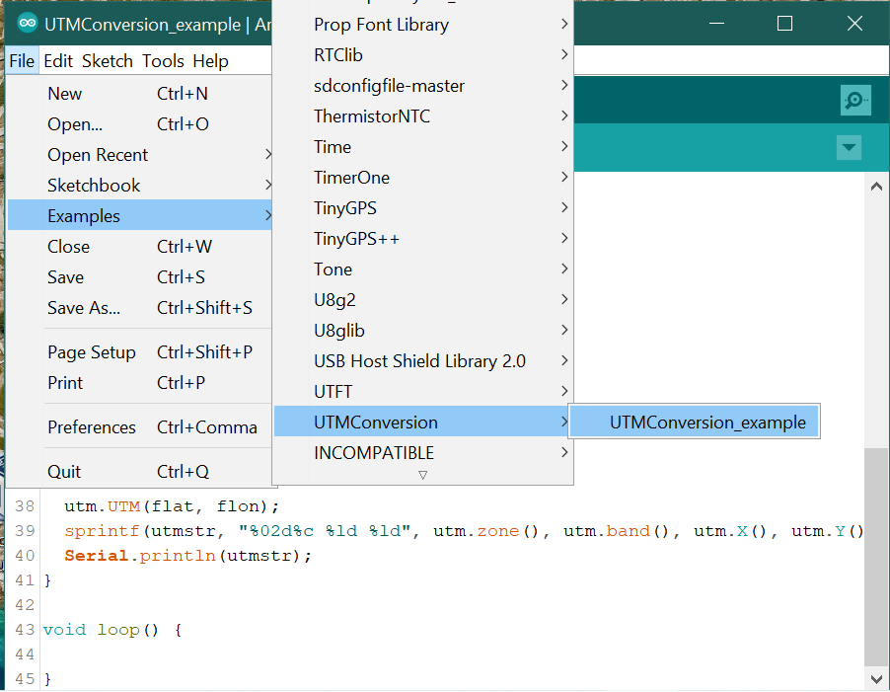Expand ThermistorNTC examples submenu
The width and height of the screenshot is (890, 692).
coord(423,116)
